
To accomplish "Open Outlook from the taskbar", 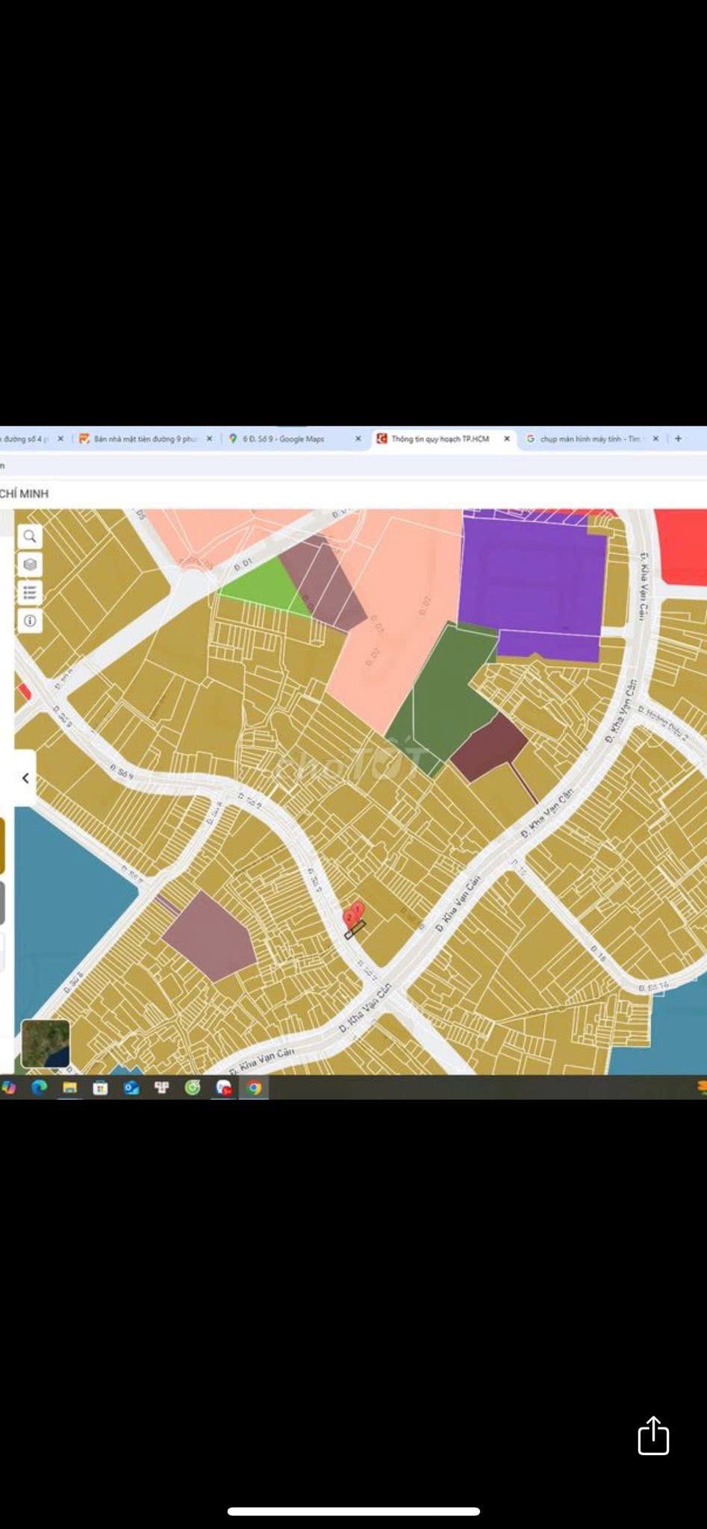I will (131, 1088).
